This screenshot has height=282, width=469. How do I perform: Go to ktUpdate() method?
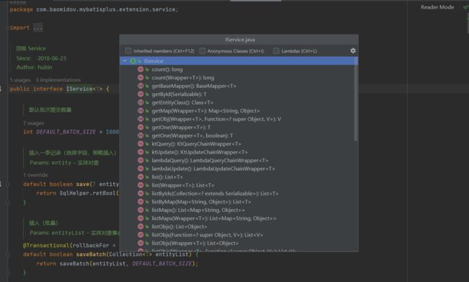tap(199, 152)
